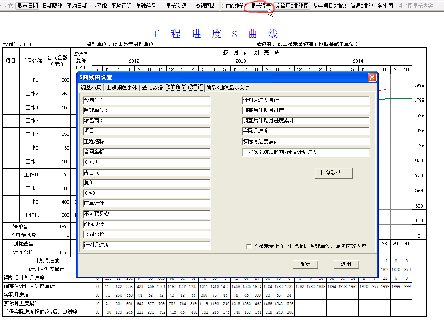This screenshot has width=444, height=320.
Task: Select 曲线折线 in the toolbar
Action: coord(235,6)
